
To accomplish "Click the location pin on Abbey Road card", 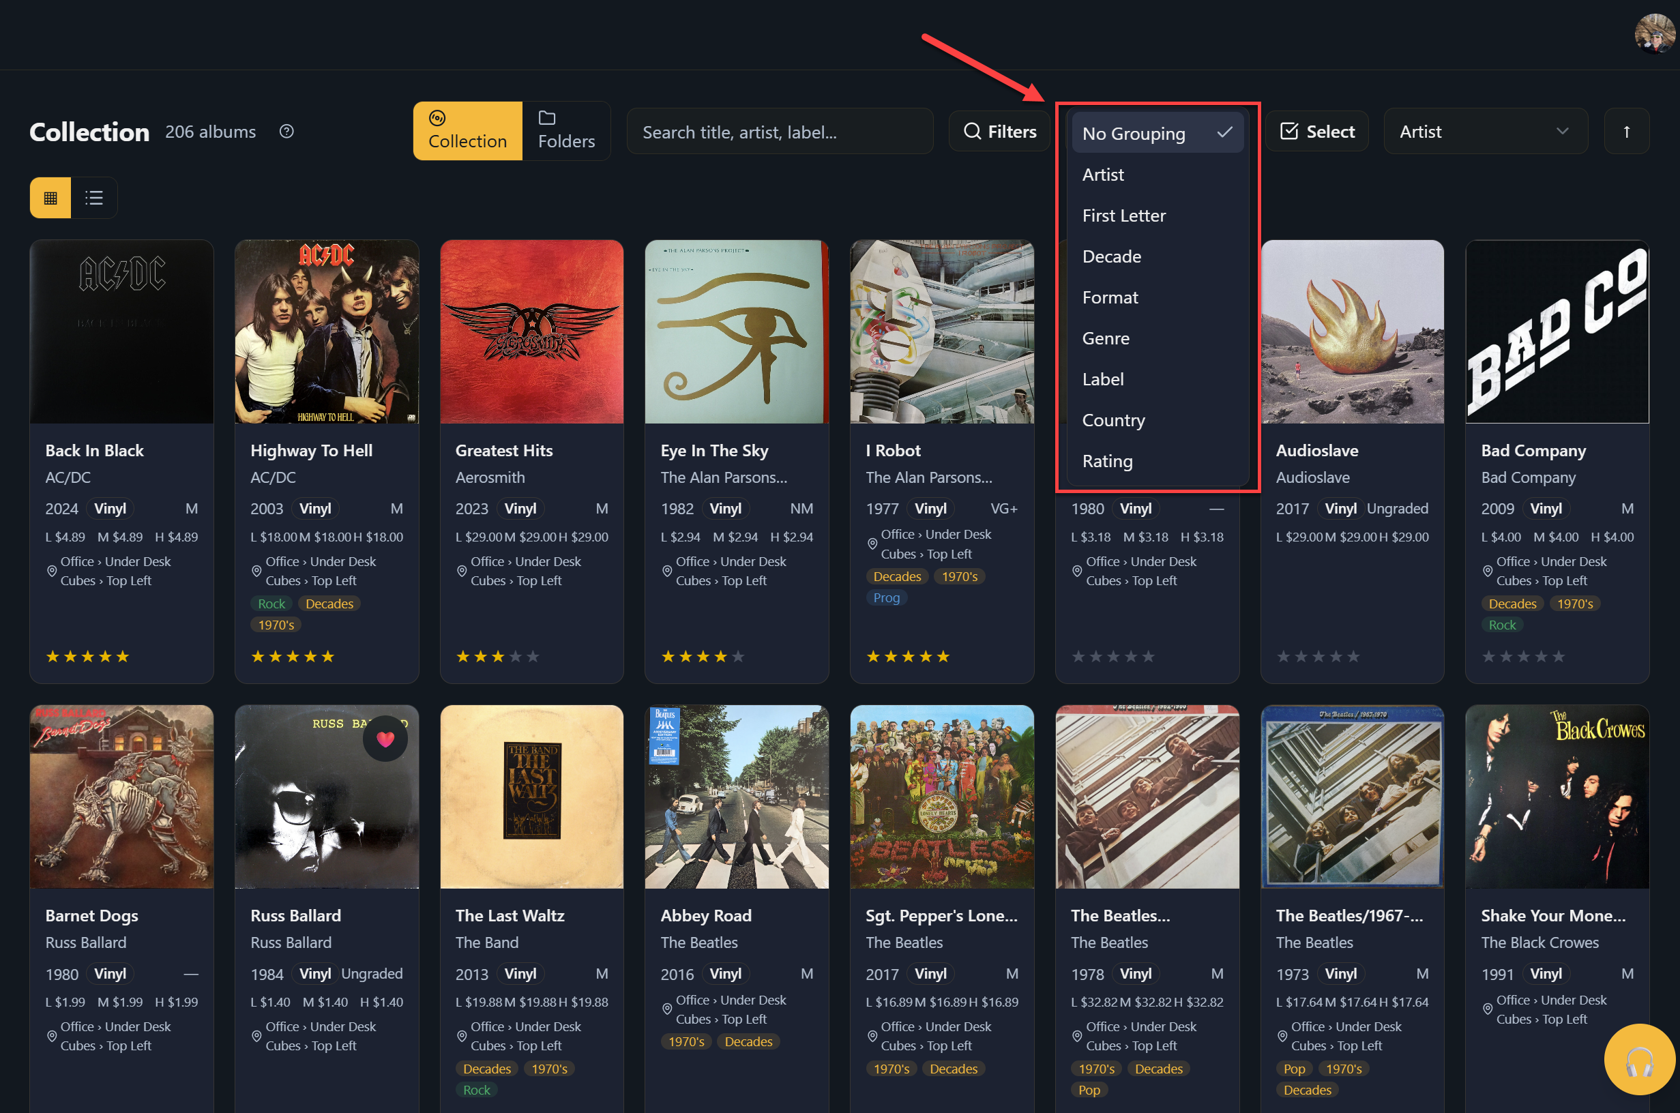I will tap(667, 1009).
